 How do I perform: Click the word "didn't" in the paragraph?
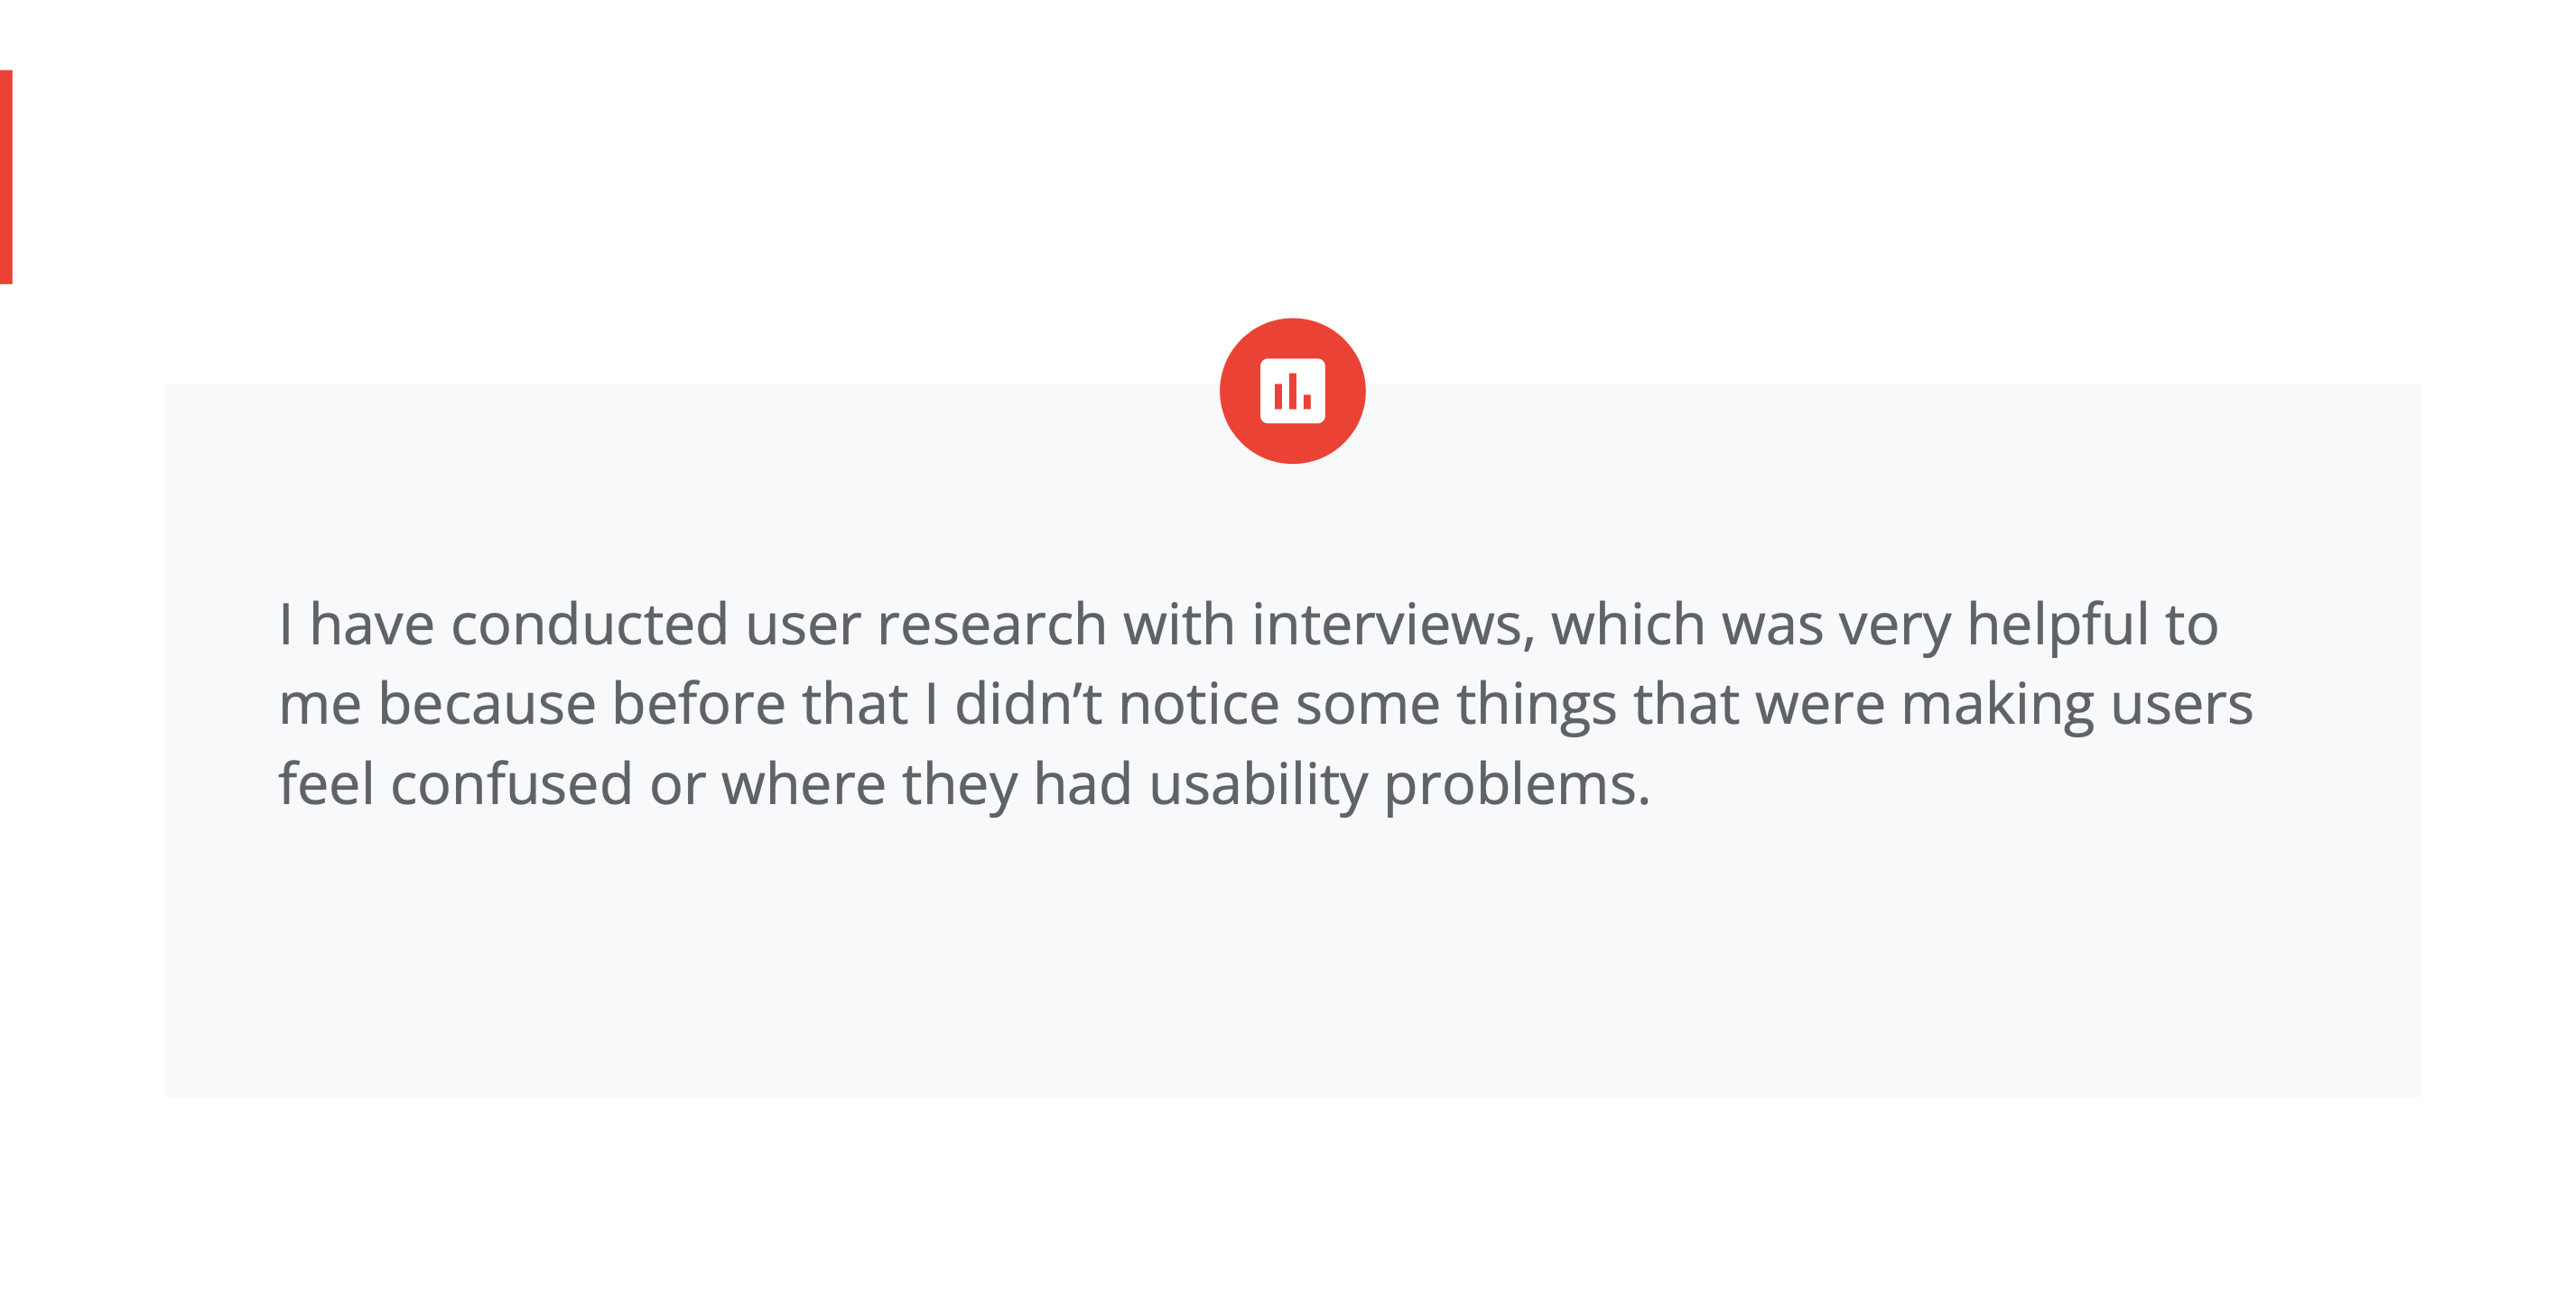(x=1027, y=705)
